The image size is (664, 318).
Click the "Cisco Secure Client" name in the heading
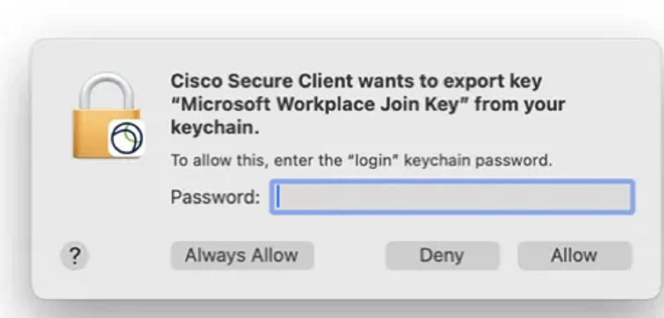click(x=263, y=81)
